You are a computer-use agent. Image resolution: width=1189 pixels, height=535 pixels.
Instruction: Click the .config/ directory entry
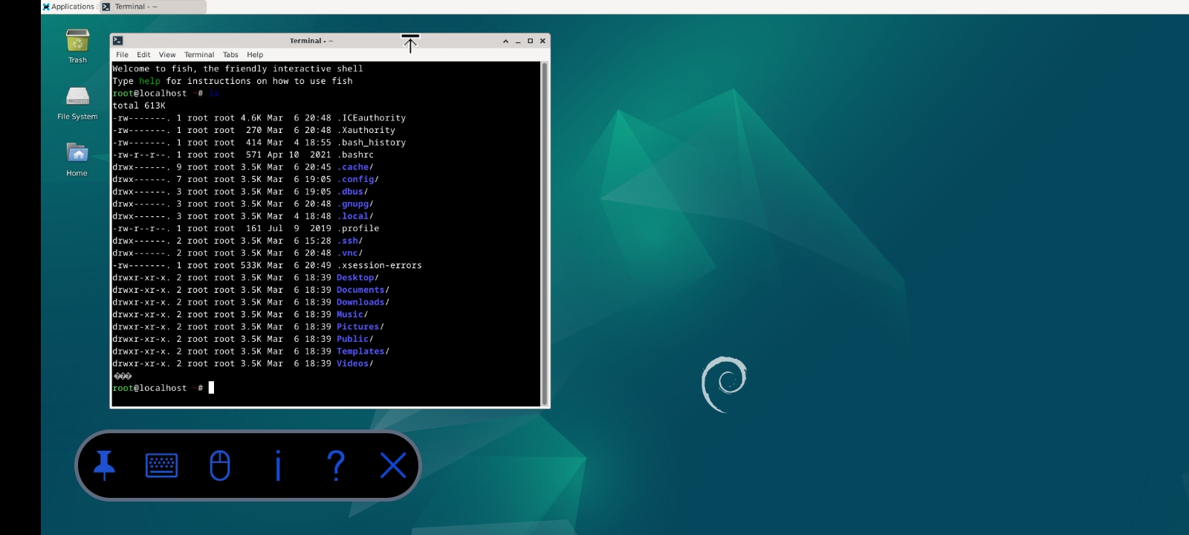coord(357,179)
